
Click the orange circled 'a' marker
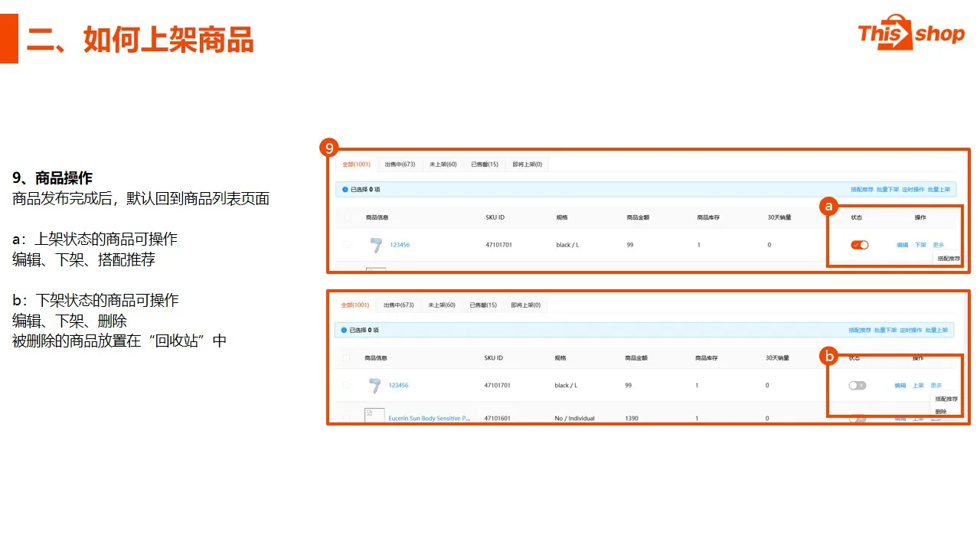coord(828,206)
